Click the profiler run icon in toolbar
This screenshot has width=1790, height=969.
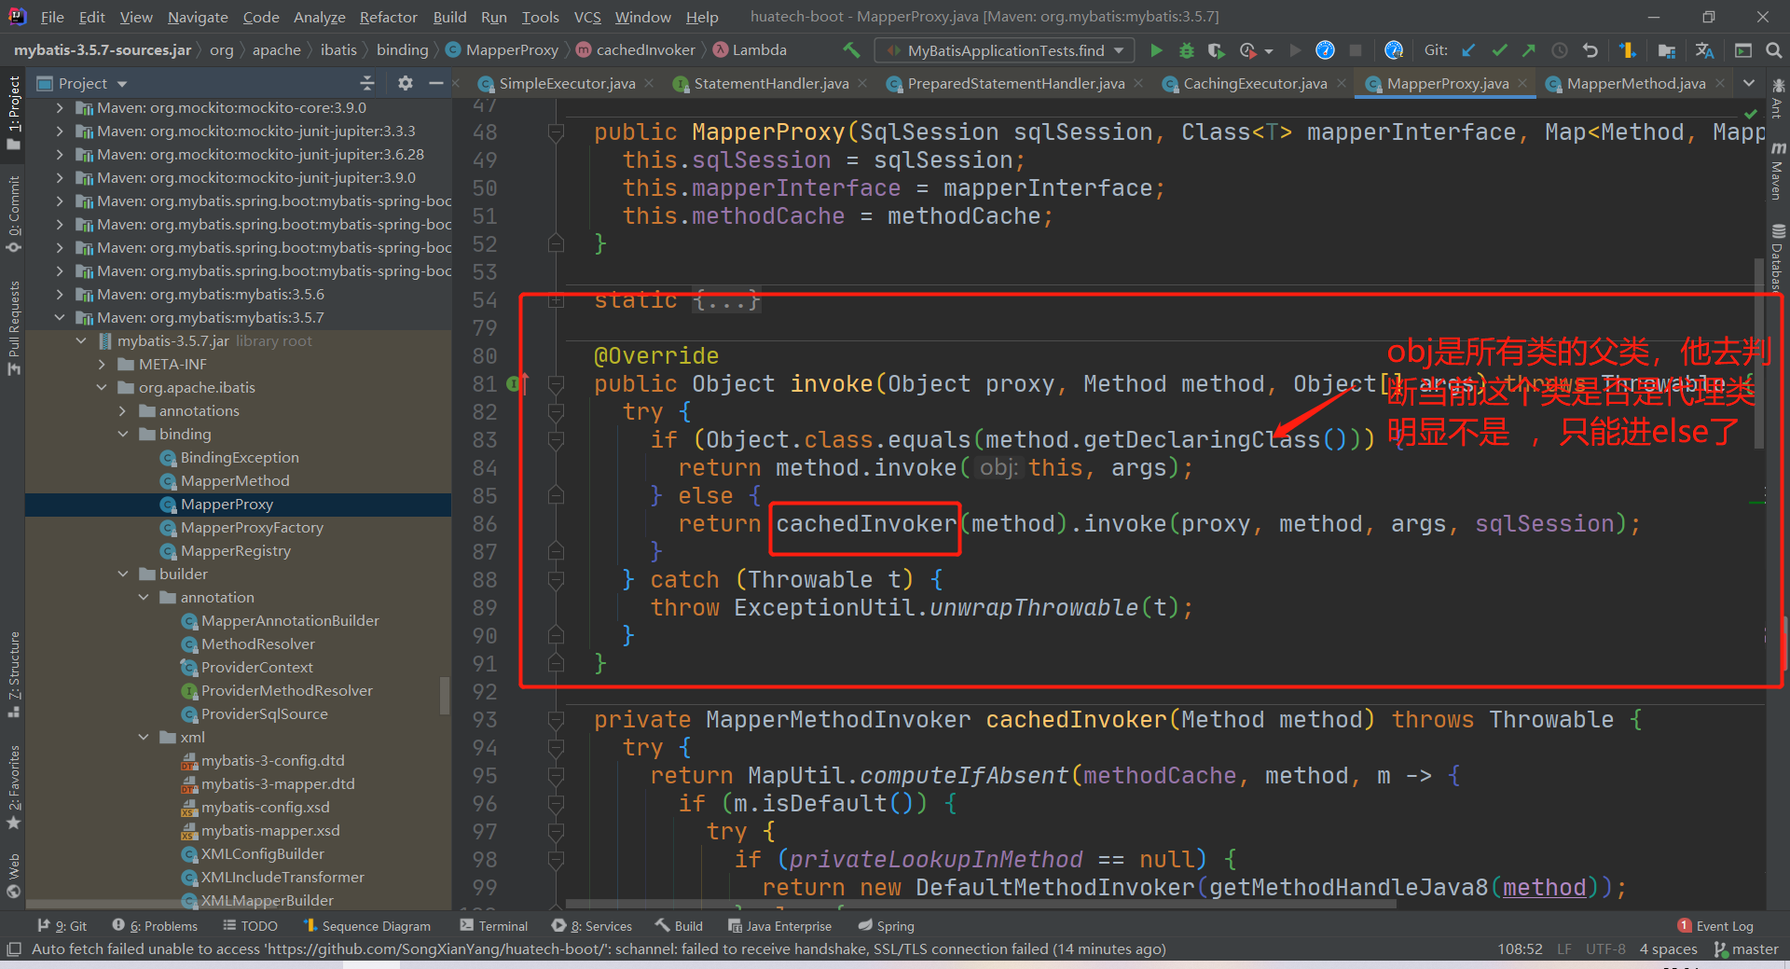coord(1247,50)
